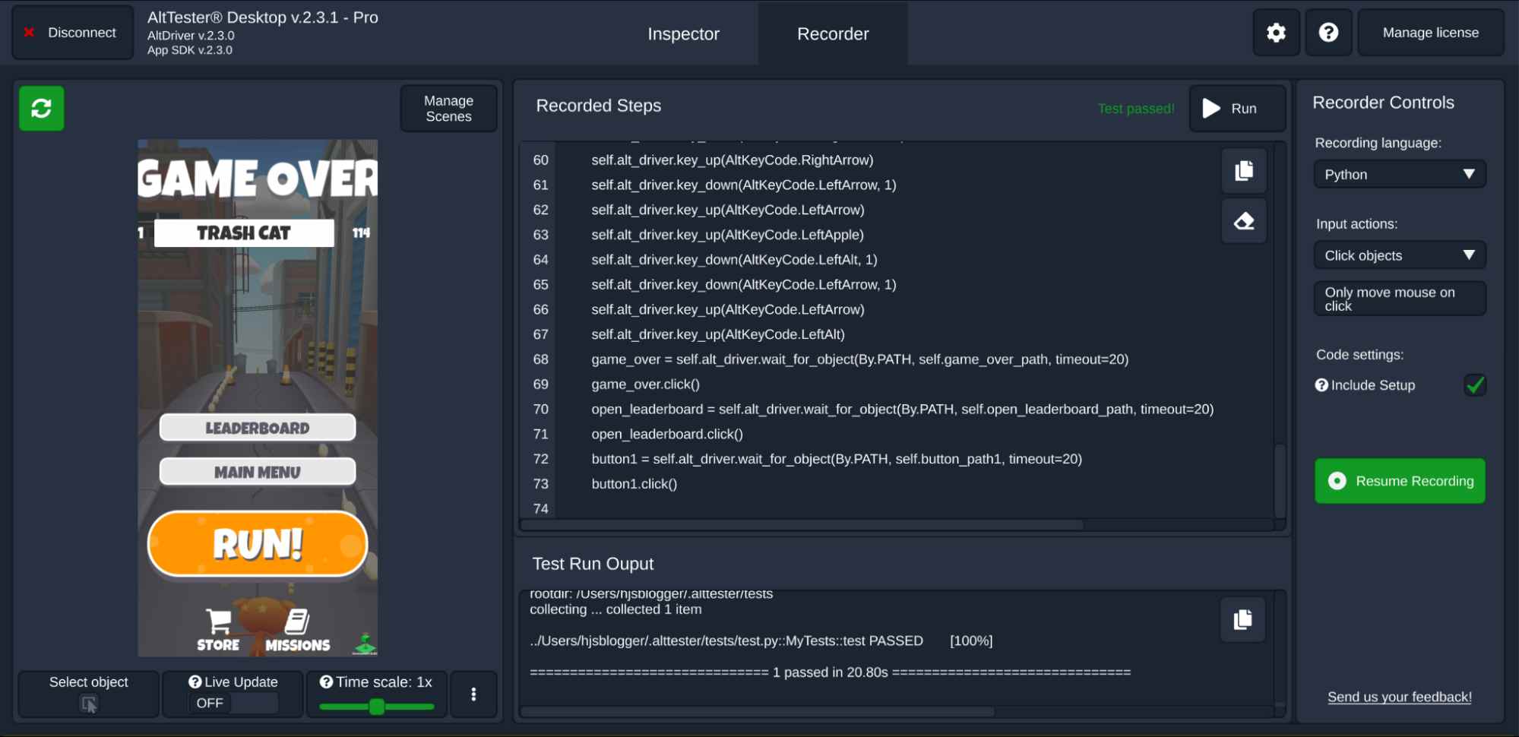Image resolution: width=1519 pixels, height=737 pixels.
Task: Click the Manage license button
Action: pos(1430,33)
